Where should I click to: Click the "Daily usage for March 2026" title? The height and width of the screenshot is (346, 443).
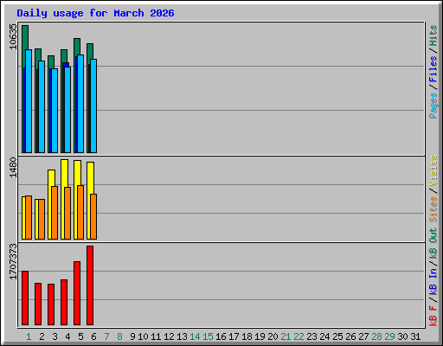[x=95, y=13]
